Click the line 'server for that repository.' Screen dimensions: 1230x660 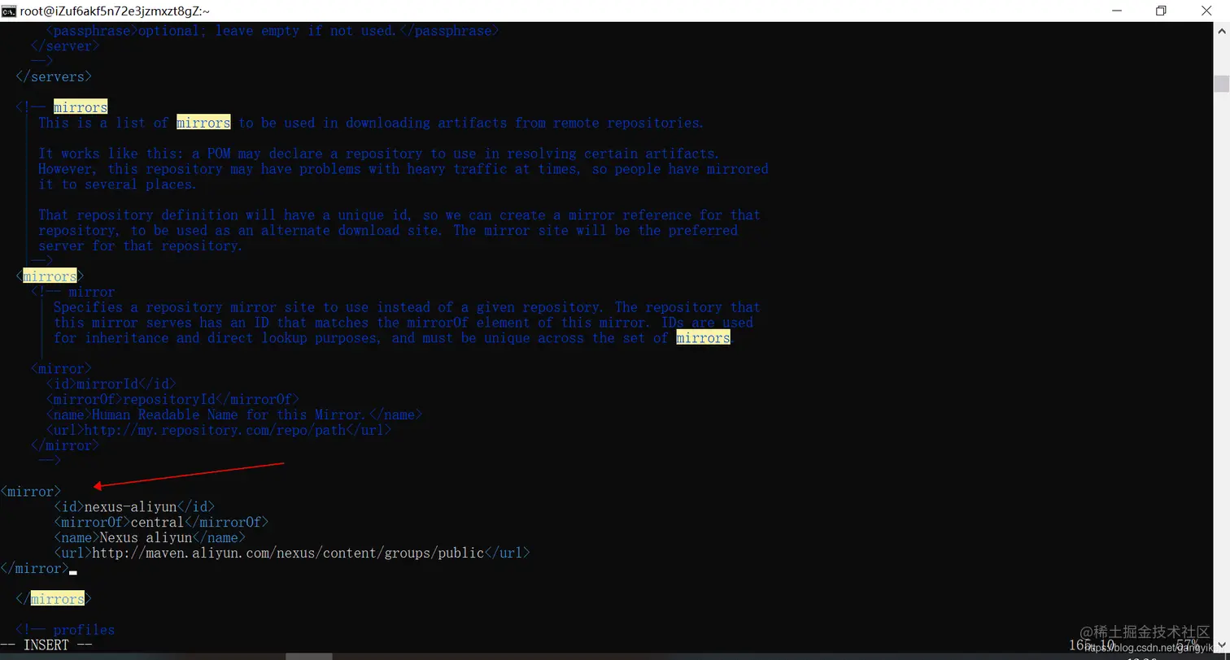[141, 245]
